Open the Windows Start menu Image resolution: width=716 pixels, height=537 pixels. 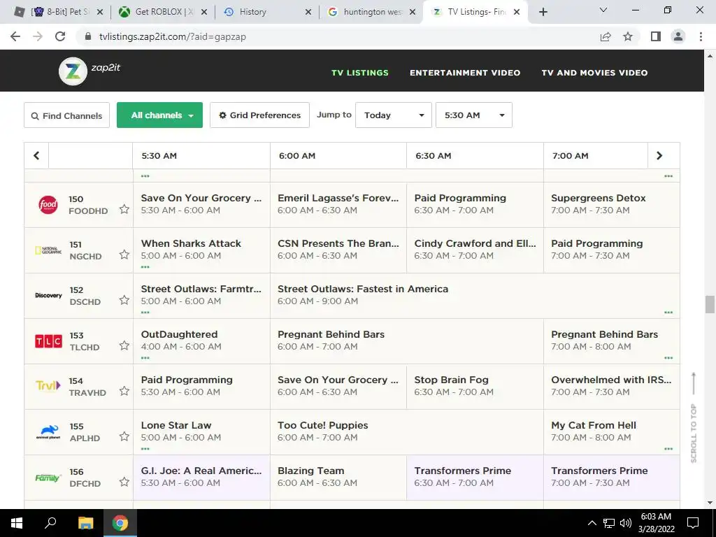(17, 523)
